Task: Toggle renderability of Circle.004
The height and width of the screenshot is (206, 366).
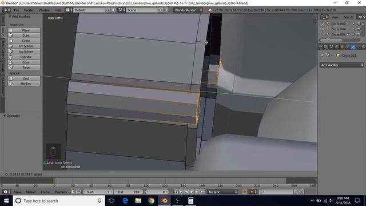Action: click(x=359, y=29)
